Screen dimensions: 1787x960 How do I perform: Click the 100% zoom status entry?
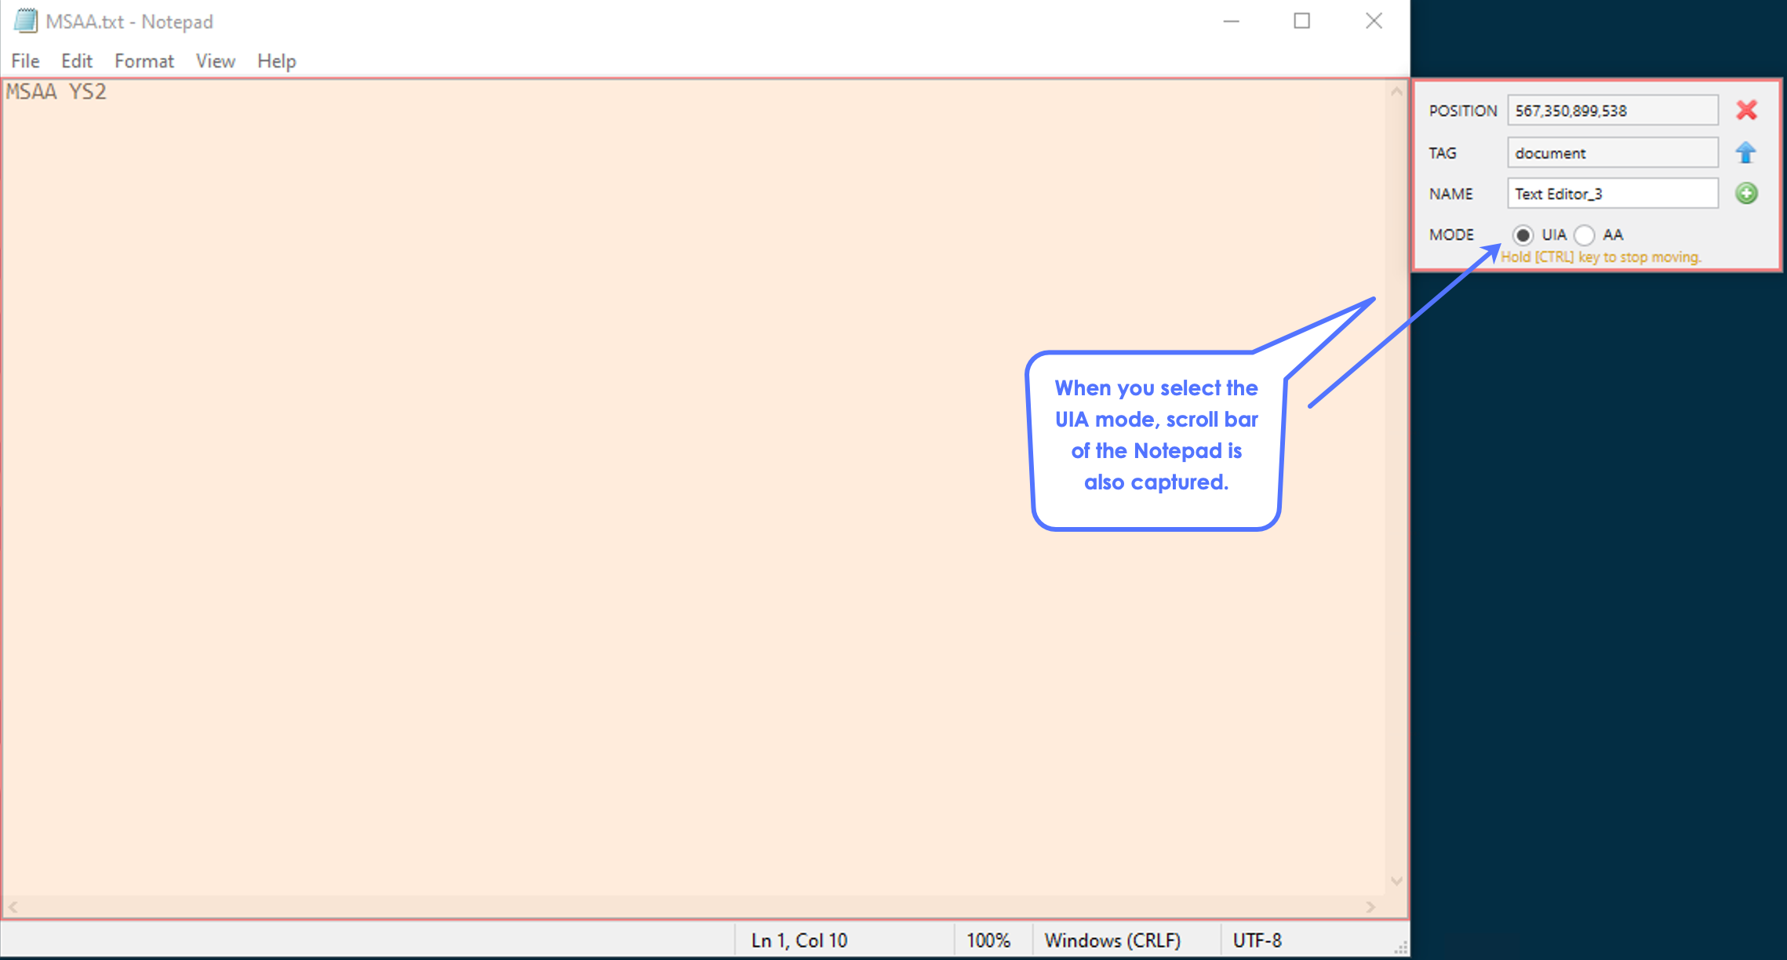coord(988,940)
